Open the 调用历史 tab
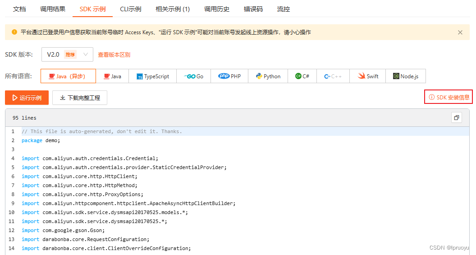 coord(217,9)
